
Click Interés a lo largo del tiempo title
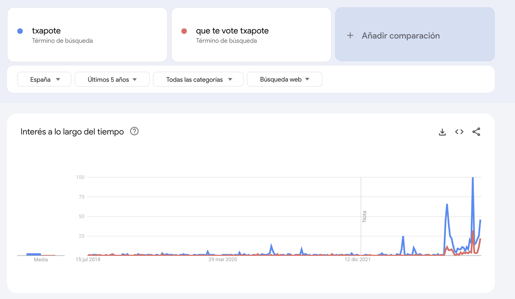[x=72, y=132]
